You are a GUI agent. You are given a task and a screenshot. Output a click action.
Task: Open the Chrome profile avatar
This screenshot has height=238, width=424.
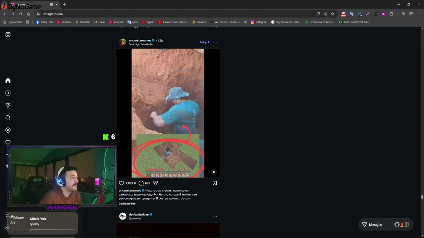point(411,14)
